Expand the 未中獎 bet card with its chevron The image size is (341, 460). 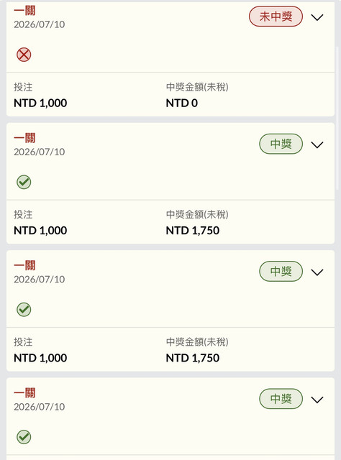[x=317, y=17]
